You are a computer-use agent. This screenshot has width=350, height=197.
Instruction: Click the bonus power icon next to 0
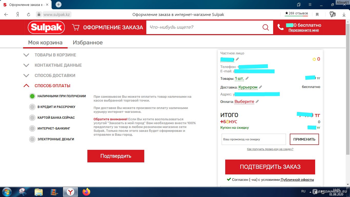[314, 59]
